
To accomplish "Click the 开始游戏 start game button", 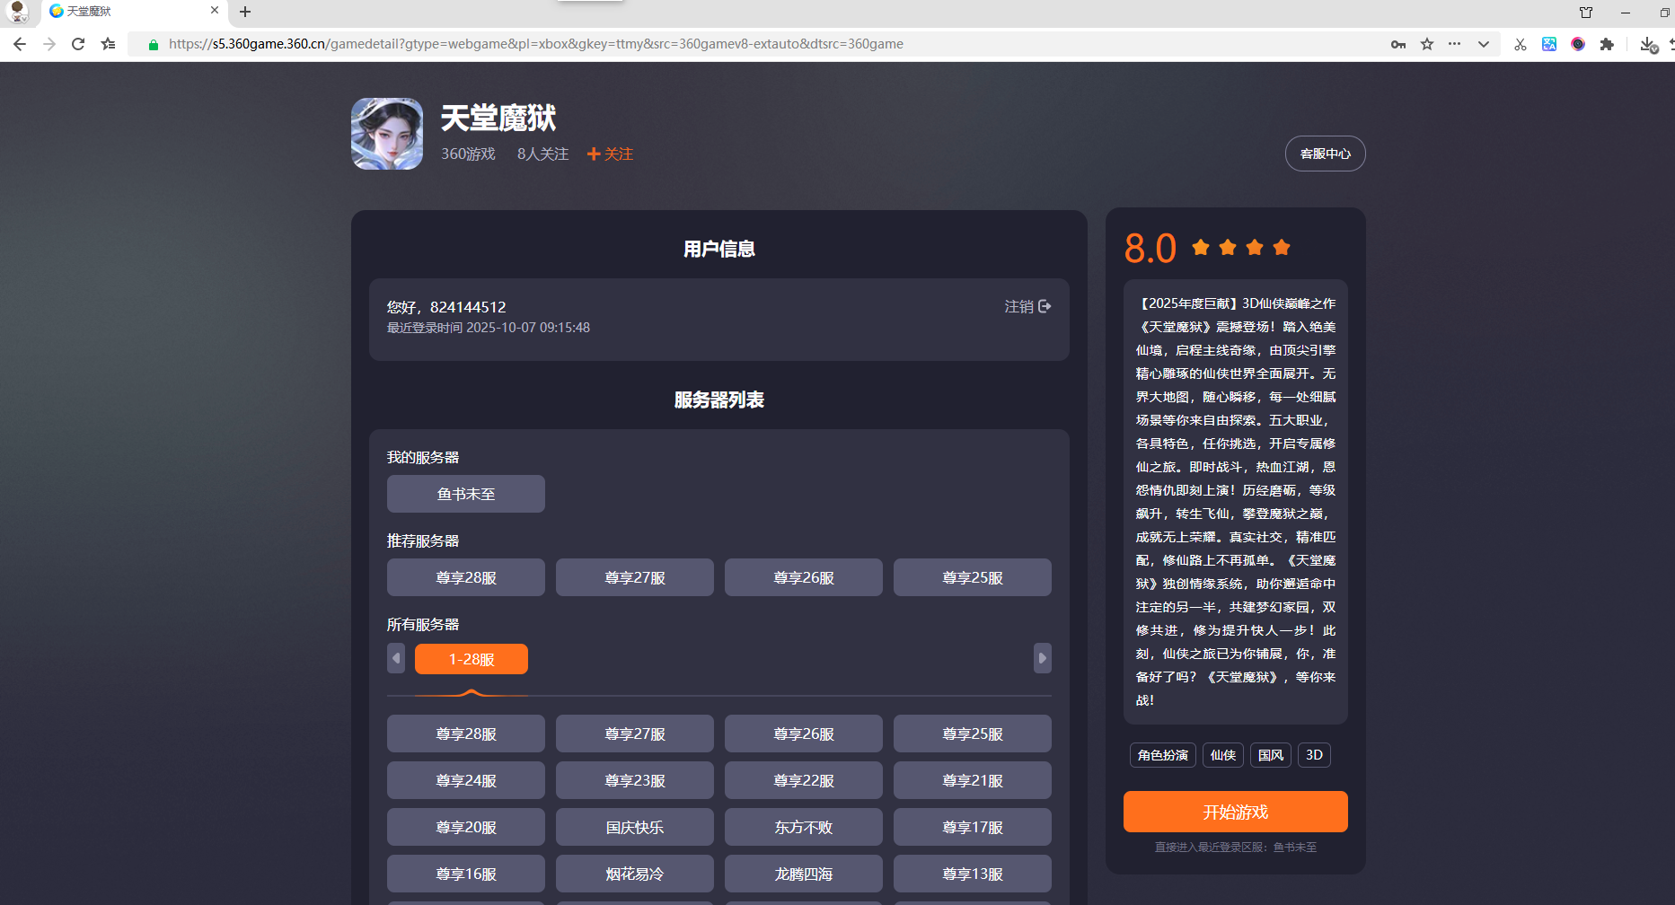I will click(x=1235, y=812).
